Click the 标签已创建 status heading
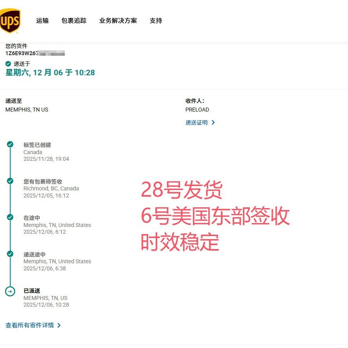 pos(37,145)
